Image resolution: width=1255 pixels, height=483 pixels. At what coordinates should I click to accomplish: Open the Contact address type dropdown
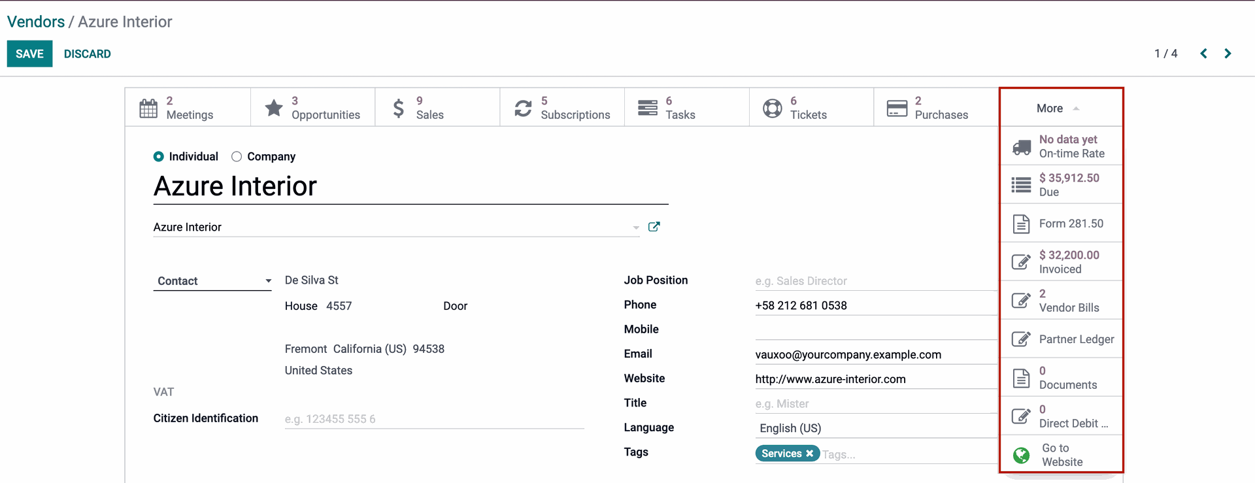click(212, 281)
